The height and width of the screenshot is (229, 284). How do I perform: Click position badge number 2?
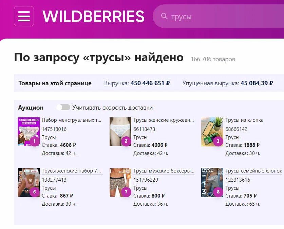tap(126, 141)
